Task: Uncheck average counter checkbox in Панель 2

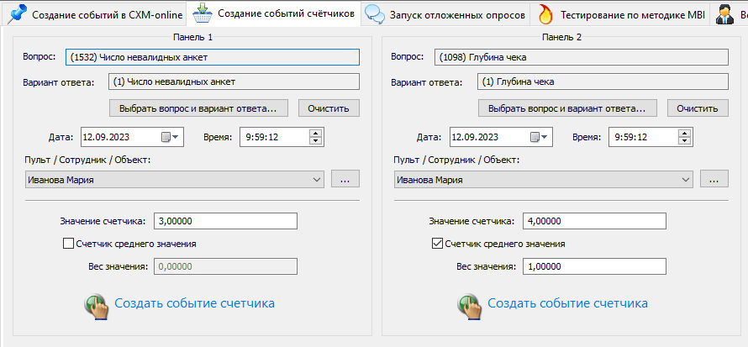Action: [x=436, y=244]
